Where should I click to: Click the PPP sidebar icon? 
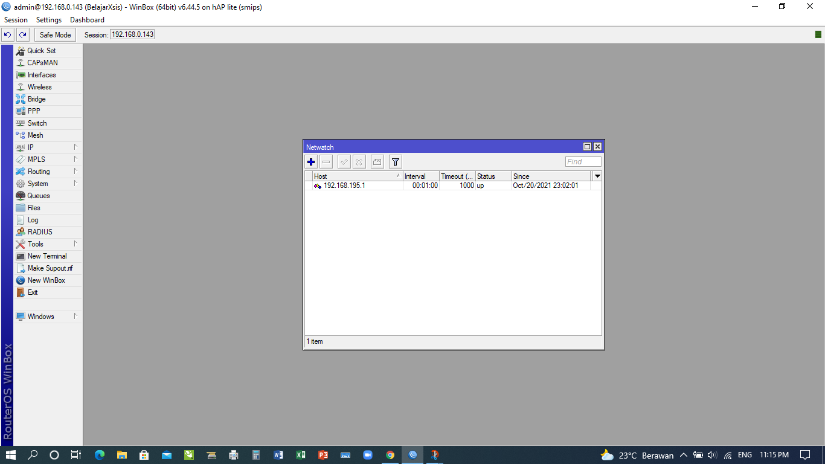click(21, 111)
